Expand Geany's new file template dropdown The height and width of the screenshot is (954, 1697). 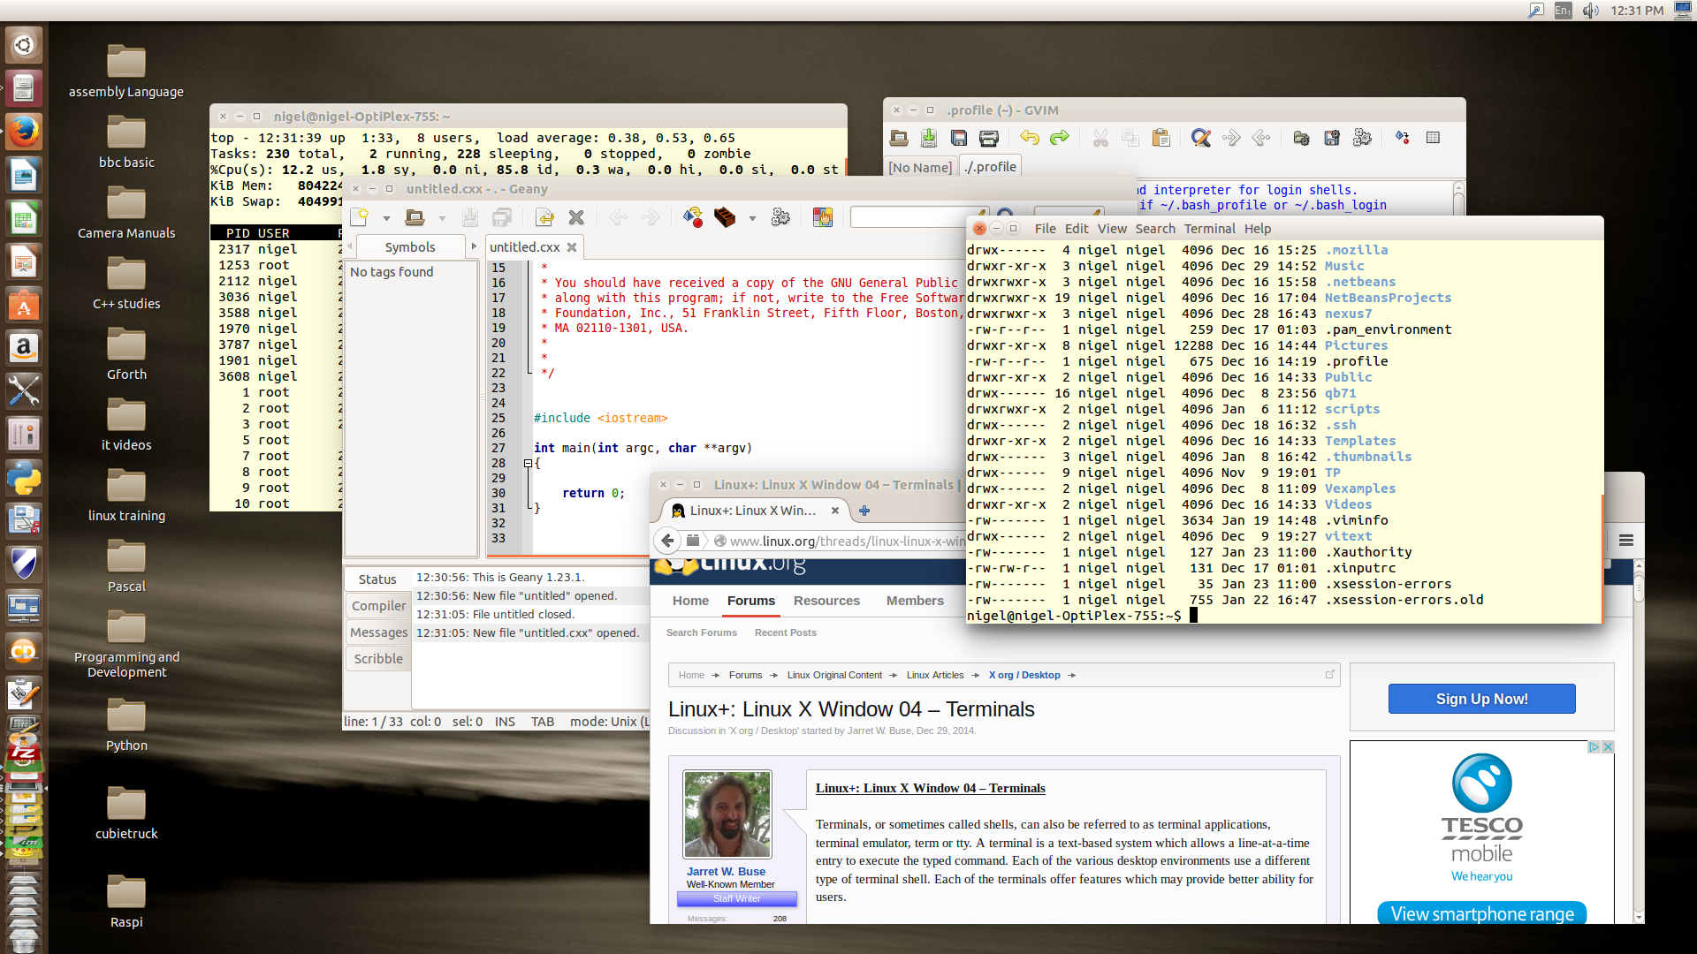386,218
